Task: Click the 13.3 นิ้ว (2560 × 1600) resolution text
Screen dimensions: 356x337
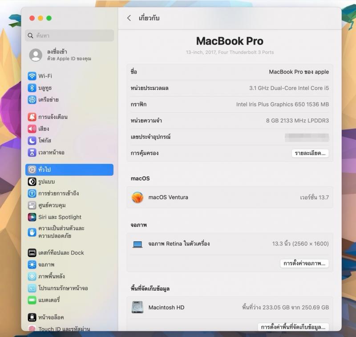Action: tap(300, 244)
